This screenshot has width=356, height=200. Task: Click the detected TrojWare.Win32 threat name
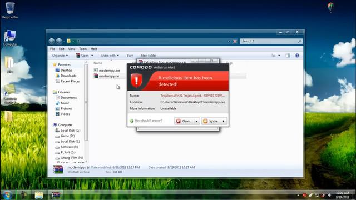(192, 96)
